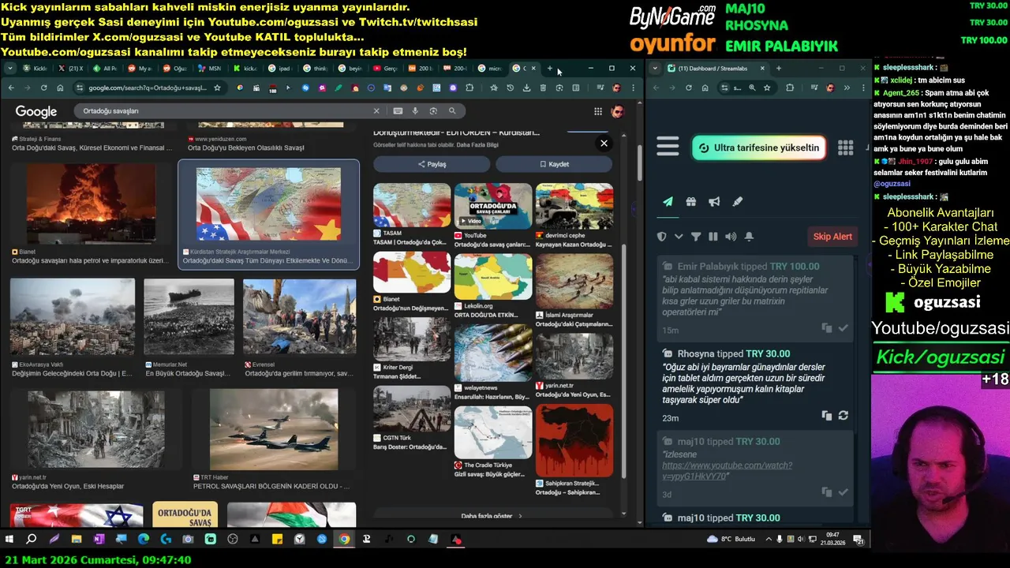Open the Streamlabs apps grid icon
Viewport: 1010px width, 568px height.
(845, 148)
